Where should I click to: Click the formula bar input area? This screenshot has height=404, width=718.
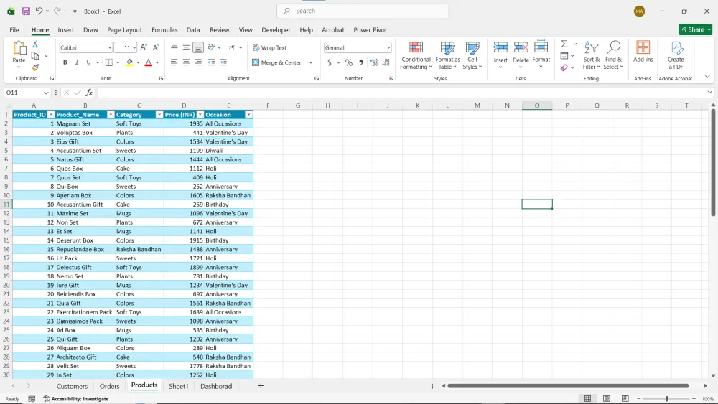[401, 93]
